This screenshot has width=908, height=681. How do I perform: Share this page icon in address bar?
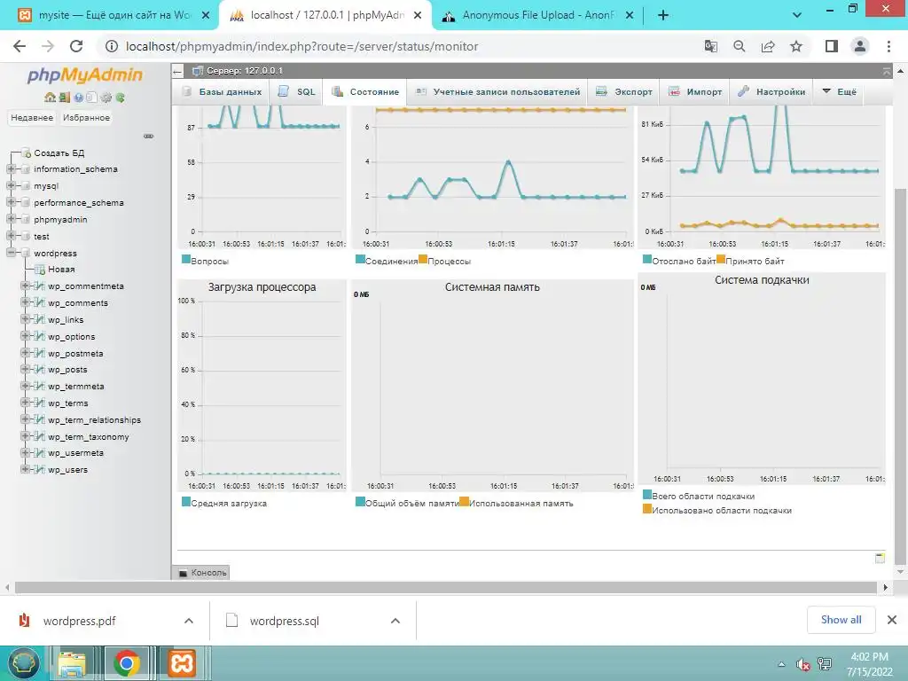click(768, 46)
